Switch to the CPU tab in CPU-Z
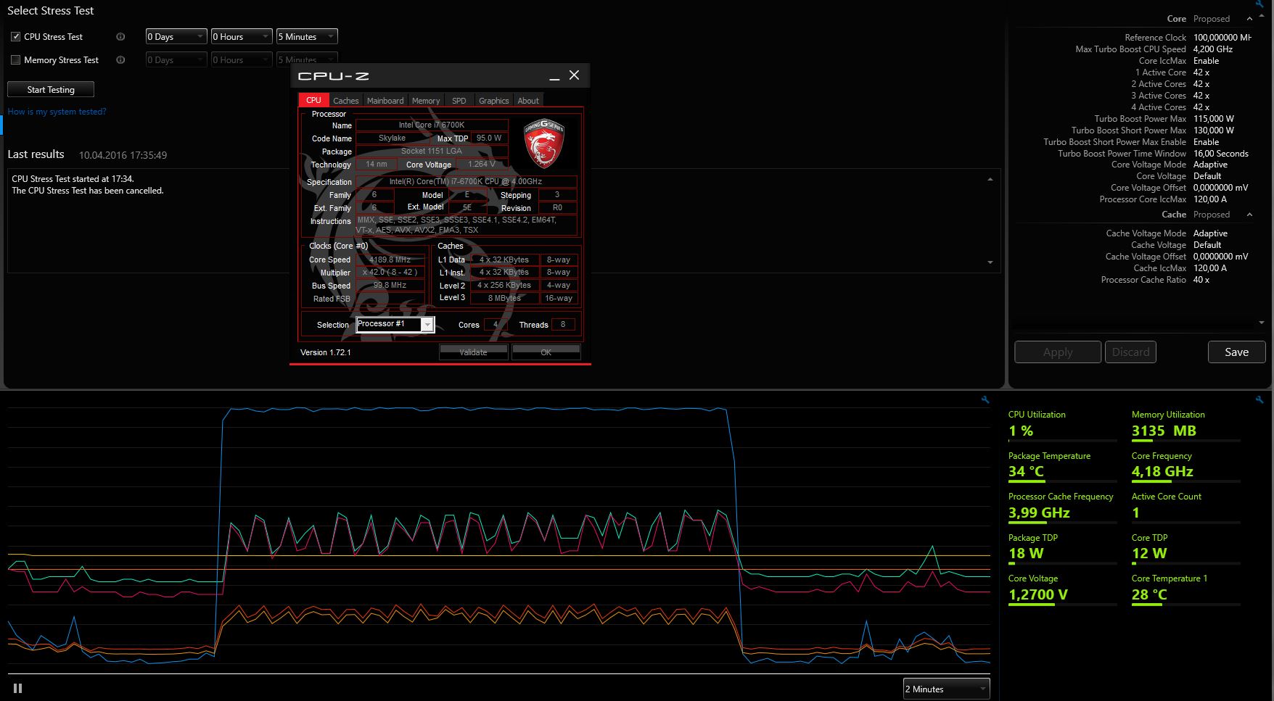The height and width of the screenshot is (701, 1274). point(313,101)
